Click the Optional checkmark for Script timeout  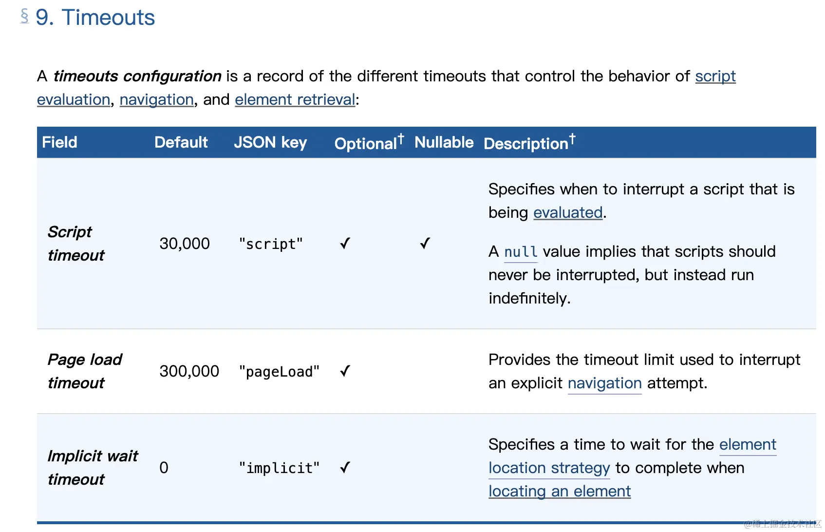pos(345,244)
